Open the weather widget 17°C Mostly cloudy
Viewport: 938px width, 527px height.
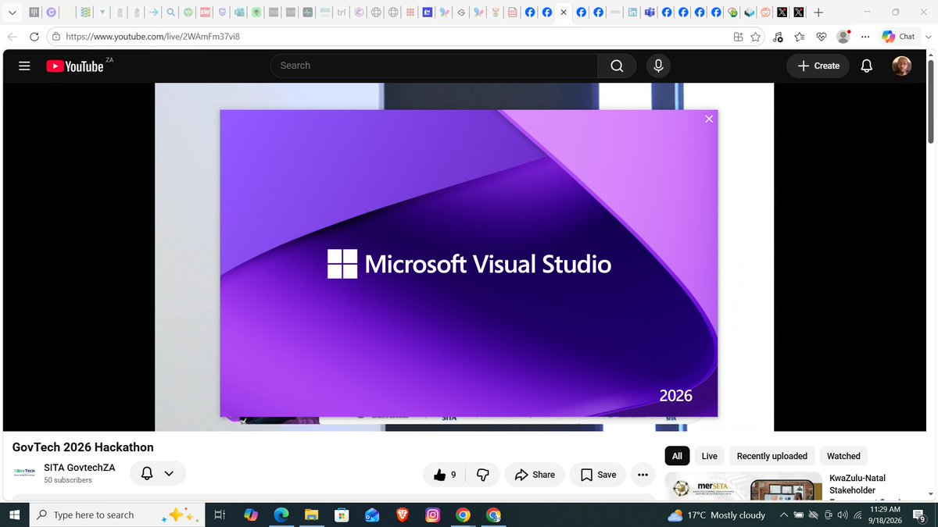717,515
